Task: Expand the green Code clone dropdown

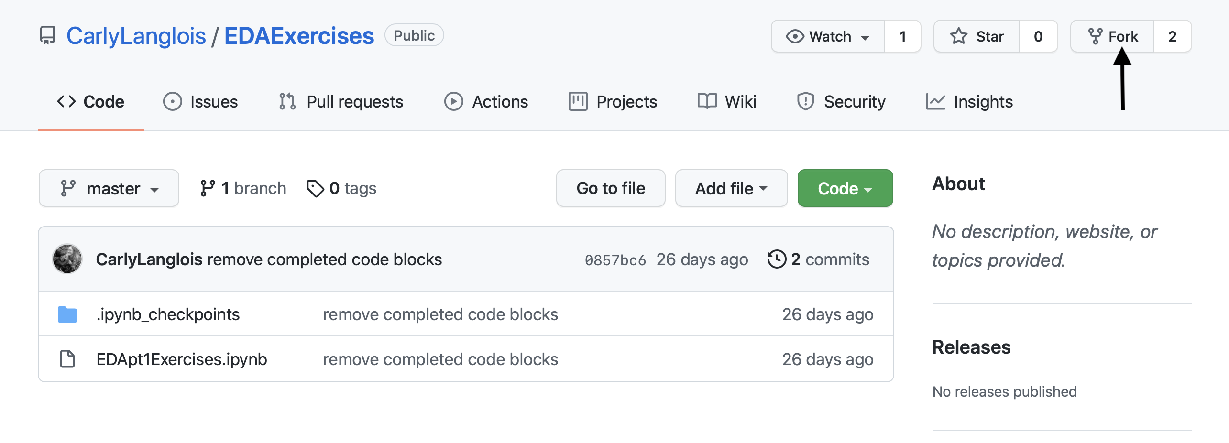Action: pos(845,188)
